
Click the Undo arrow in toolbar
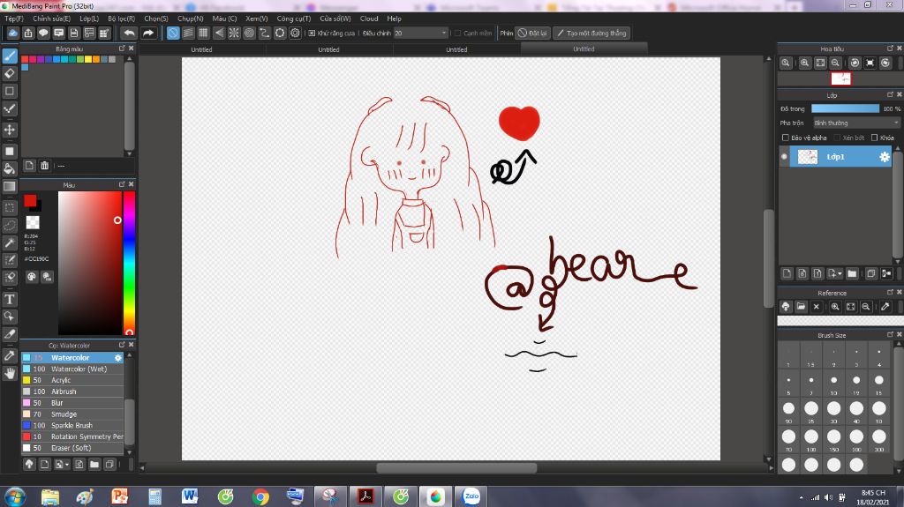pos(130,33)
